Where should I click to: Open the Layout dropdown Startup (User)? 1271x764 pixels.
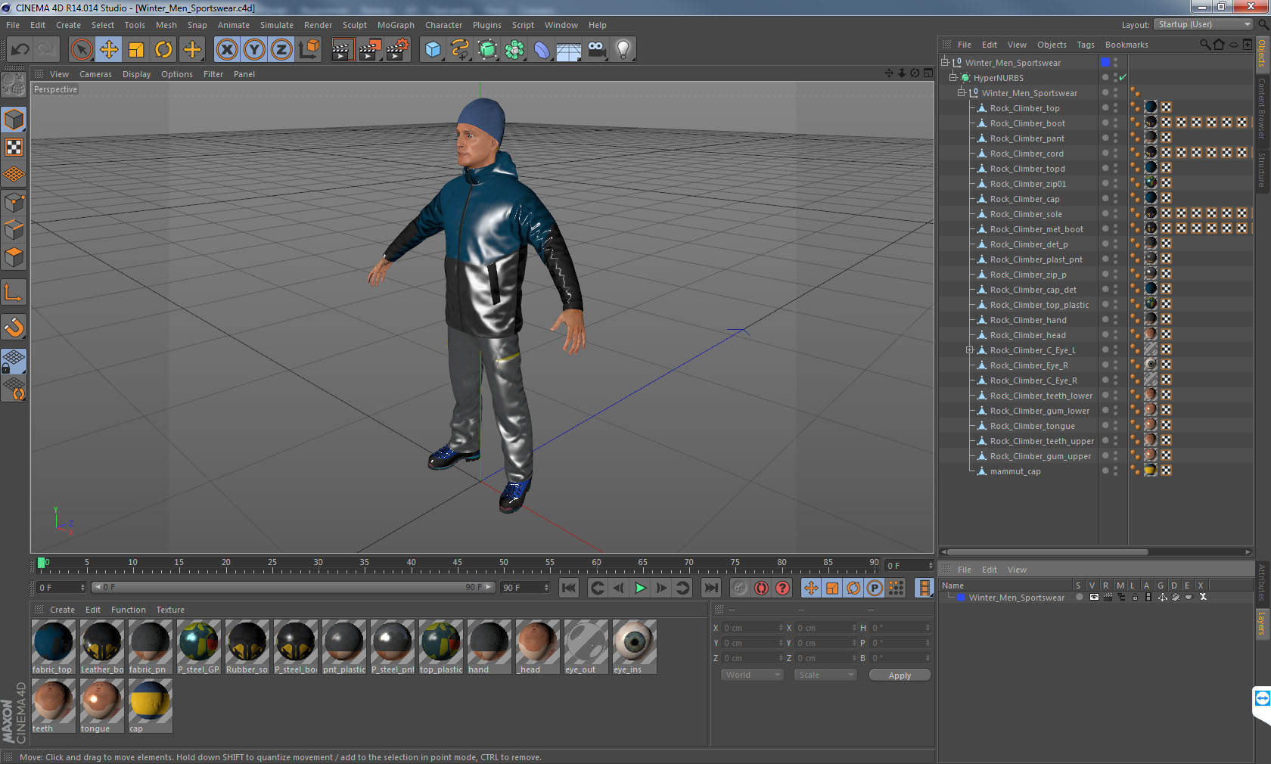(1204, 24)
